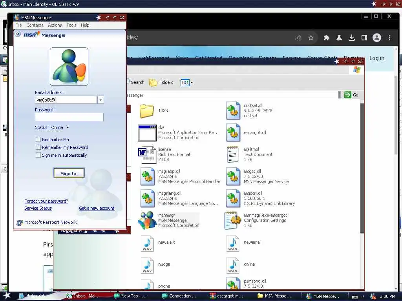Click the Microsoft Passport Network logo
This screenshot has width=402, height=301.
[20, 223]
